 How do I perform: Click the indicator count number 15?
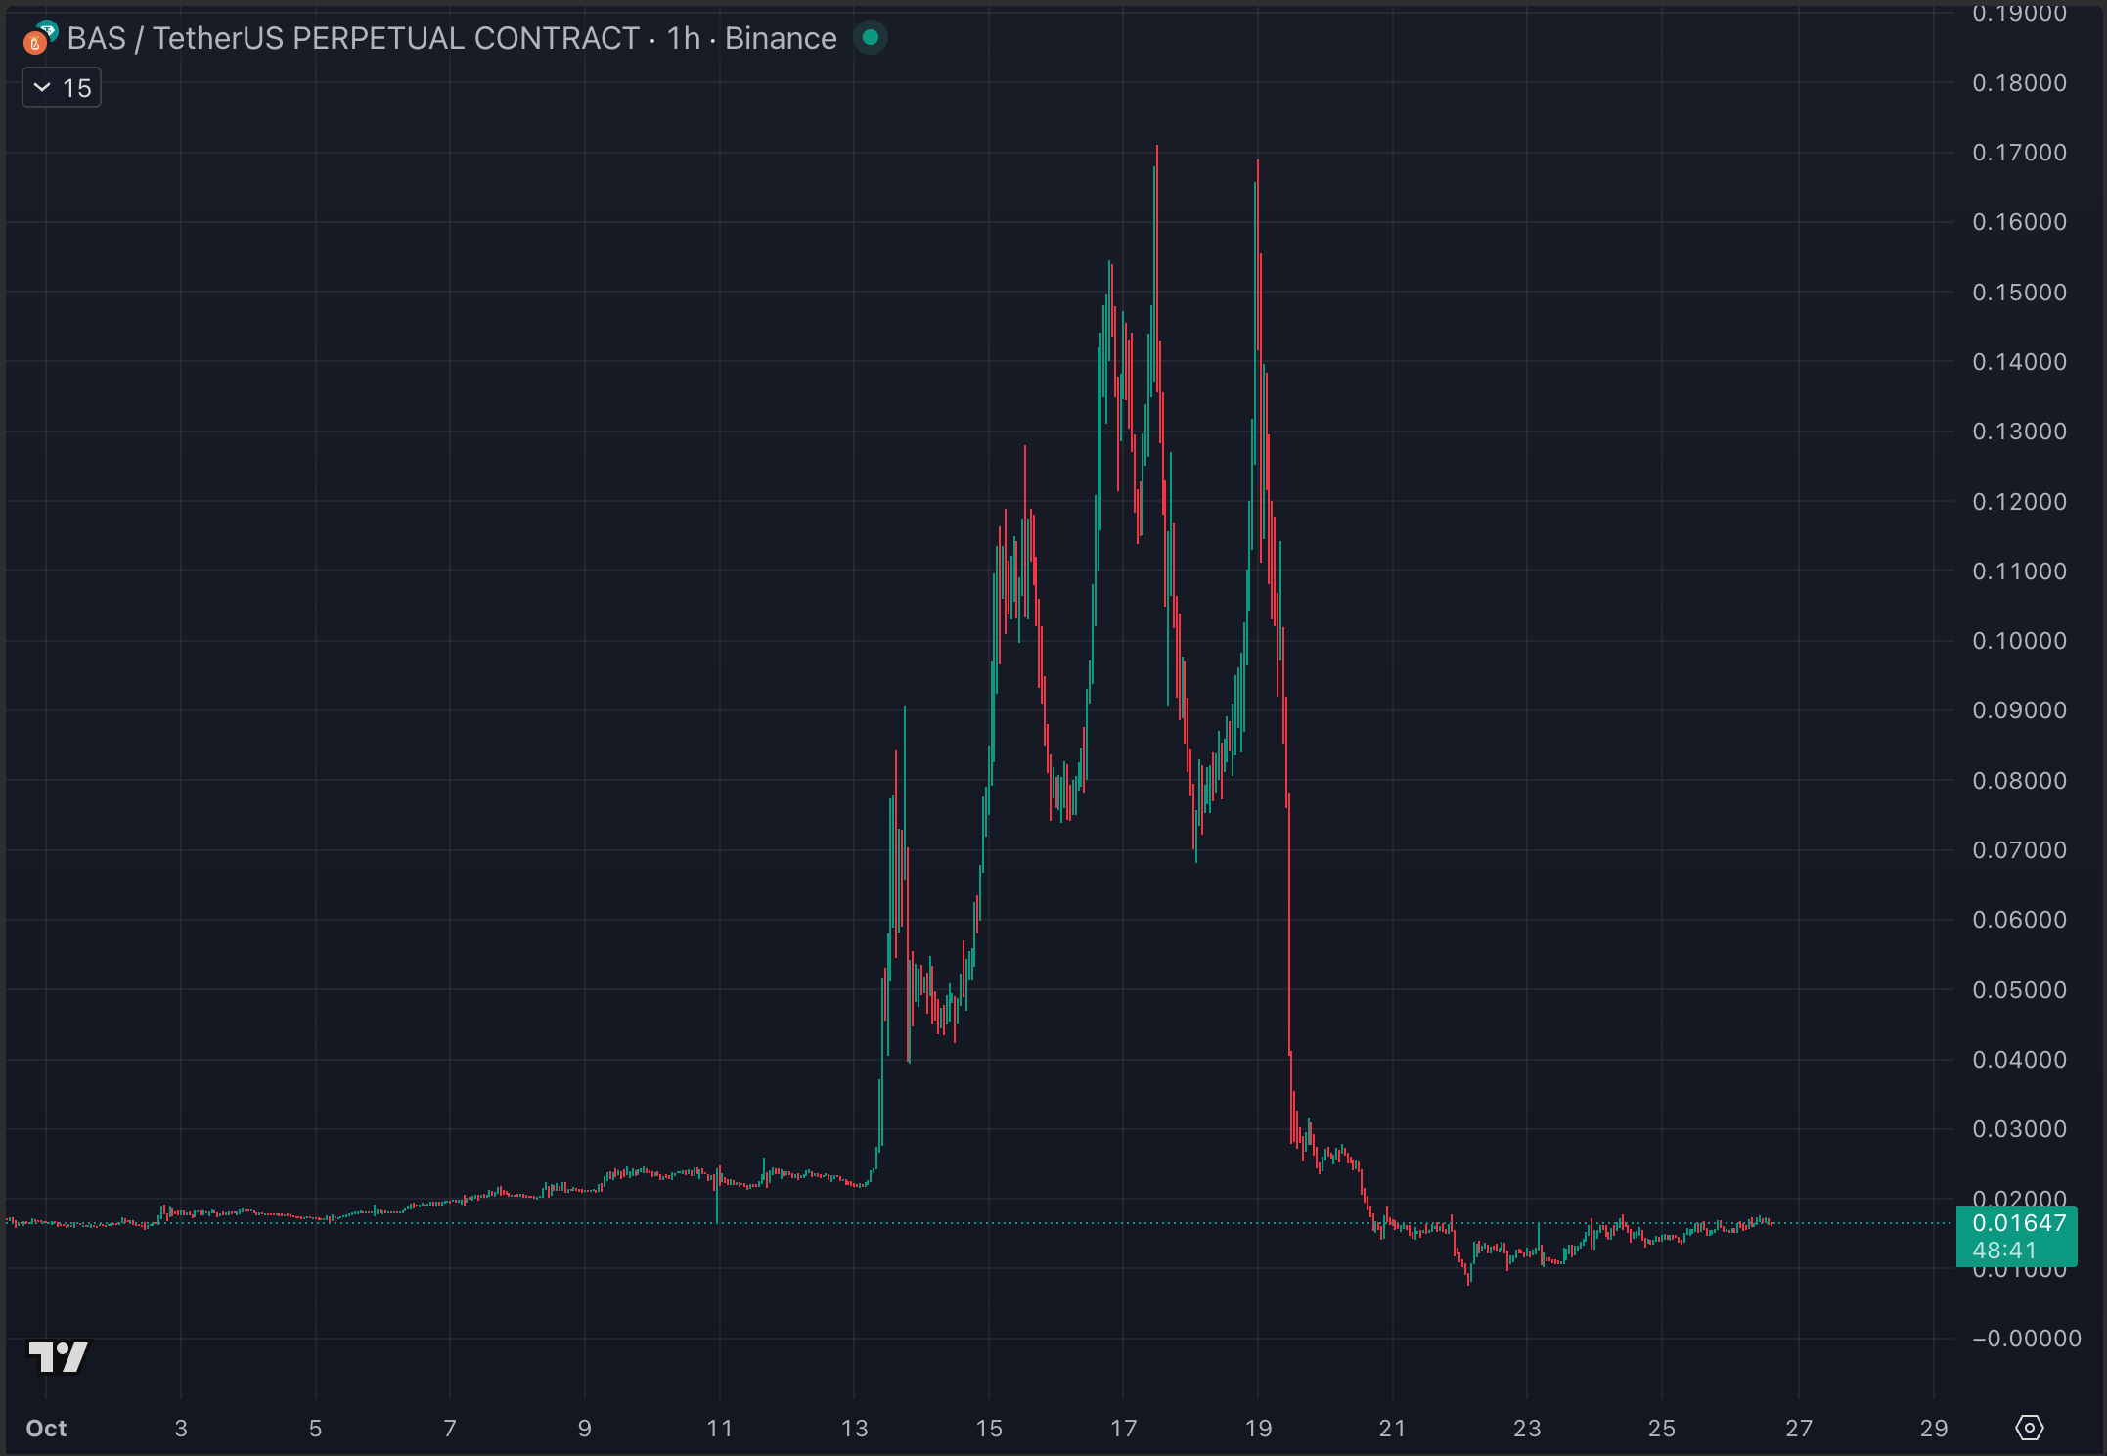[x=77, y=88]
